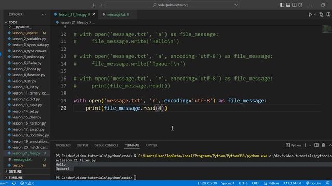Viewport: 332px width, 186px height.
Task: Open Explorer views and more actions menu
Action: [44, 14]
